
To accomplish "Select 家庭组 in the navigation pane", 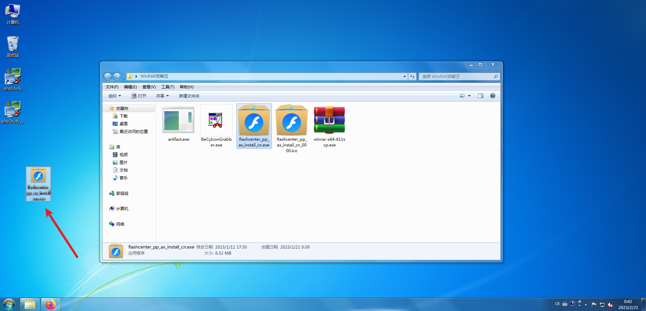I will tap(122, 193).
